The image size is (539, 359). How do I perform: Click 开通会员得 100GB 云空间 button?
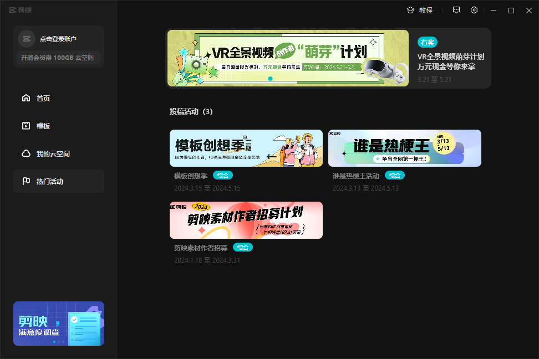click(x=58, y=58)
